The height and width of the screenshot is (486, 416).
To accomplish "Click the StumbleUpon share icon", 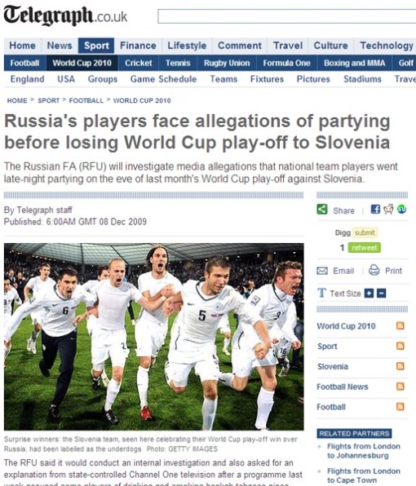I will [x=401, y=210].
